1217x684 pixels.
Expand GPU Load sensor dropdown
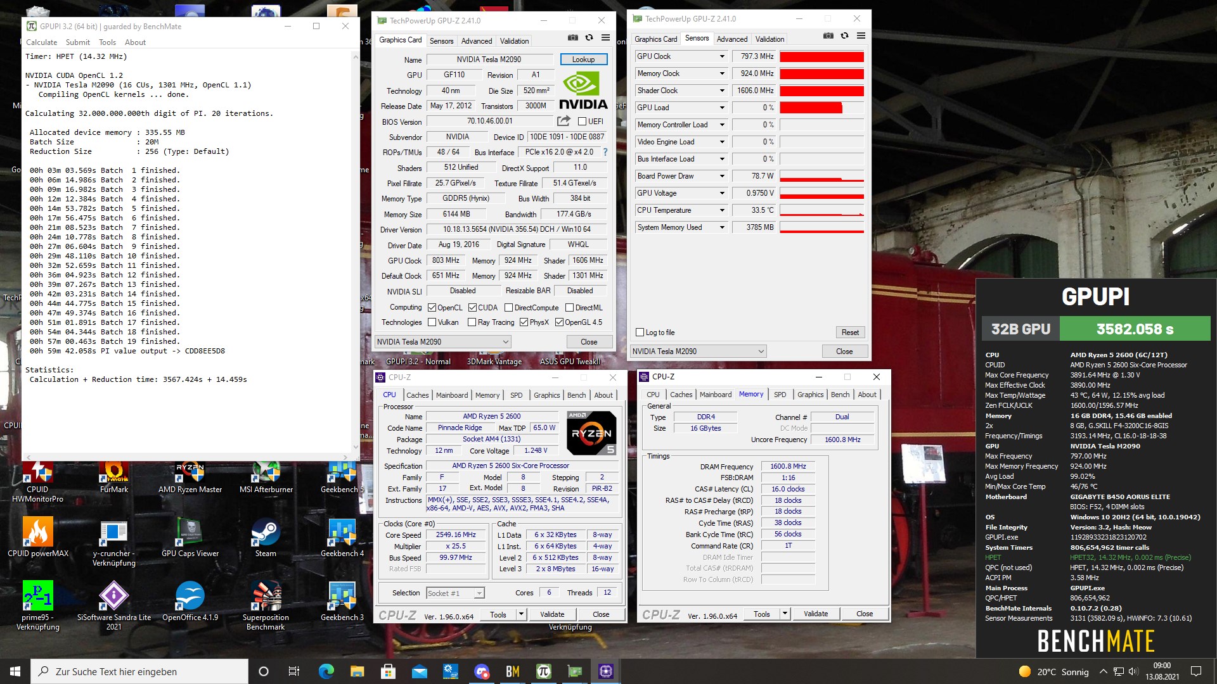(721, 108)
